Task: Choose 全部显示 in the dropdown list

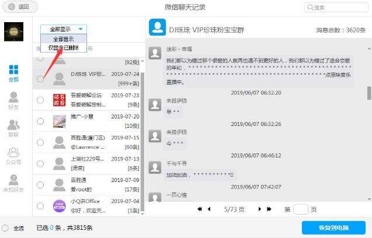Action: pyautogui.click(x=64, y=39)
